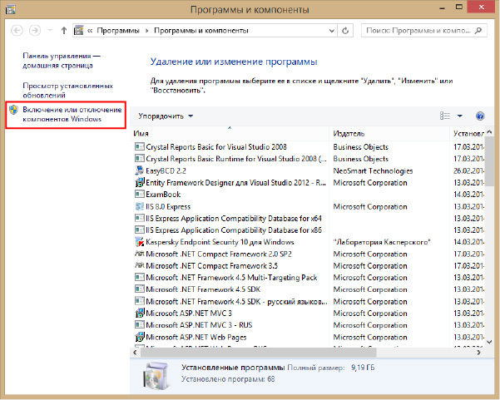
Task: Select the EasyBCD 2.2 icon
Action: click(139, 170)
